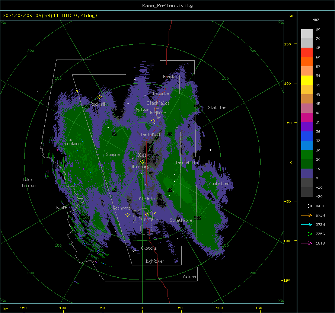Click the yellow radar site marker at Olds center
This screenshot has width=335, height=313.
(x=142, y=162)
